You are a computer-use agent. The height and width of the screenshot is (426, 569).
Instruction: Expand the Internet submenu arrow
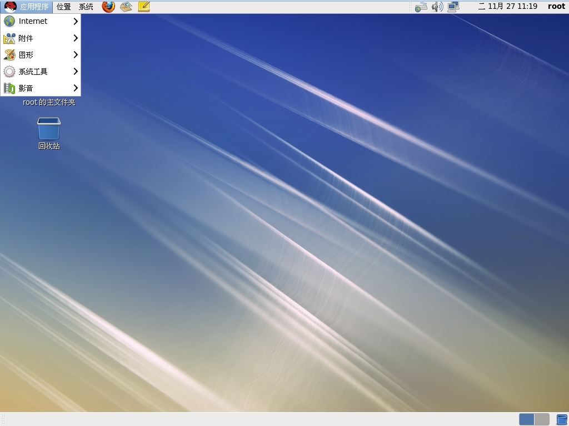(x=76, y=22)
